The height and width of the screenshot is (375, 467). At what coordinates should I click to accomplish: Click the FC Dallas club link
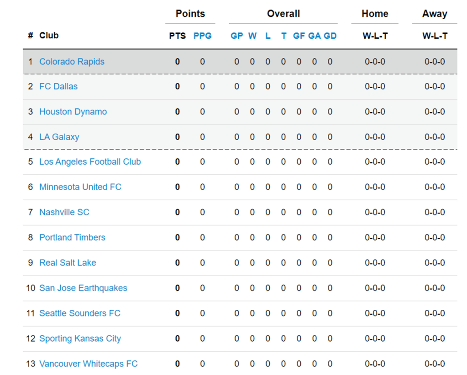(58, 87)
